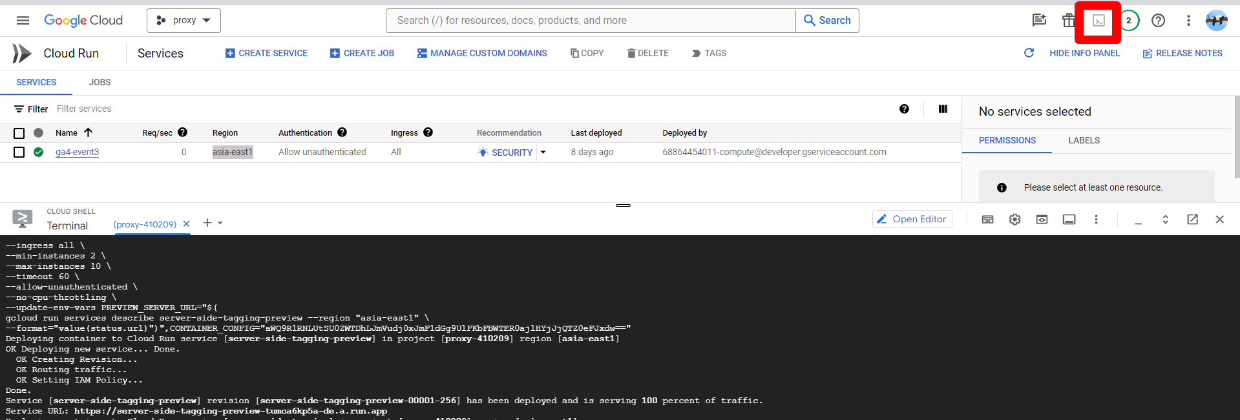This screenshot has width=1240, height=420.
Task: Maximize Cloud Shell with up-down arrows
Action: (x=1166, y=220)
